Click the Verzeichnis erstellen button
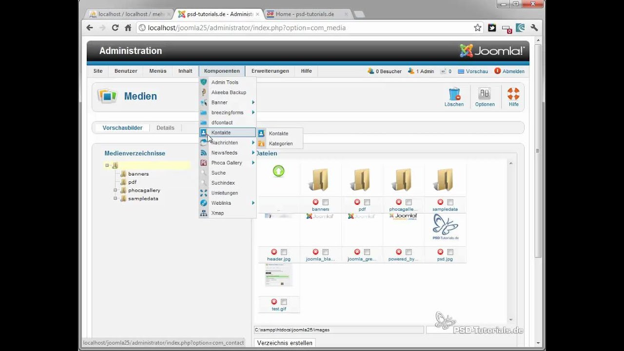Viewport: 624px width, 351px height. click(x=285, y=343)
